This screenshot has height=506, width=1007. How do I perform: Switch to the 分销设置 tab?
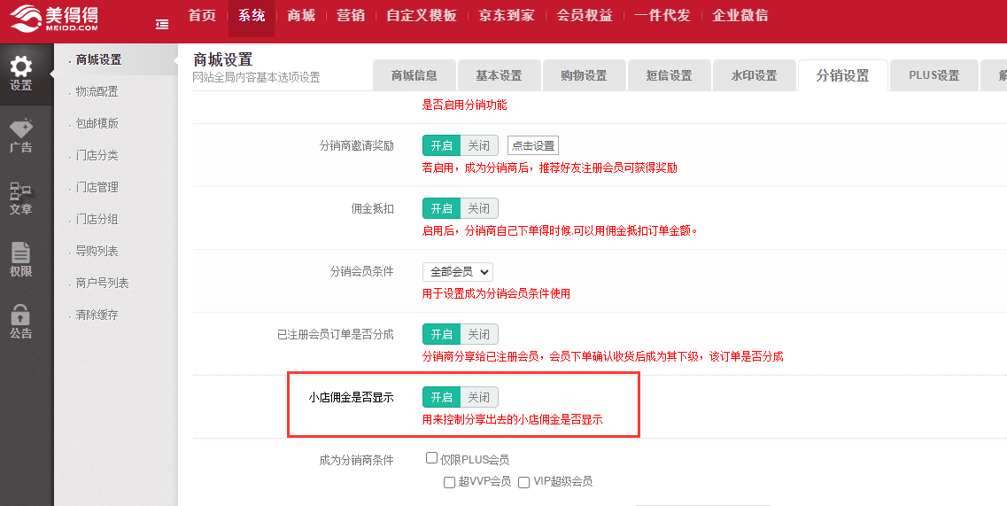842,75
